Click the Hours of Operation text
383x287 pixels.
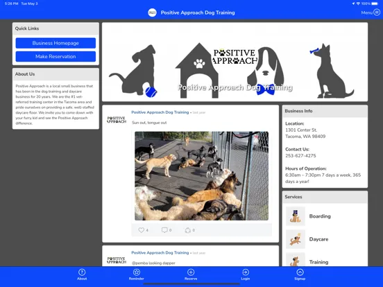(x=323, y=178)
